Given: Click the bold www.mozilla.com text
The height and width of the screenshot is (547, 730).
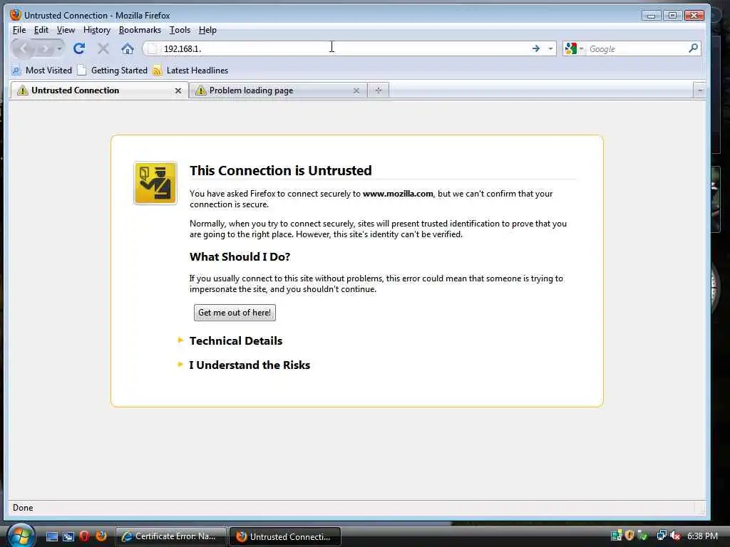Looking at the screenshot, I should tap(398, 194).
